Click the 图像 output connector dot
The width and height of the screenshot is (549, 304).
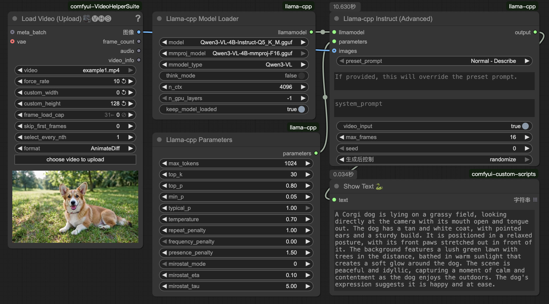click(139, 32)
